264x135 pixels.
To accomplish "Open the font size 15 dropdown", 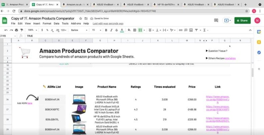I will (x=97, y=30).
